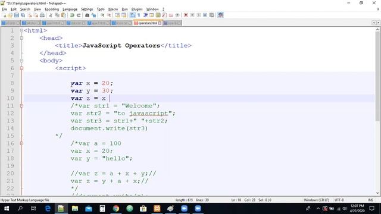Open the Encoding menu

coord(52,10)
